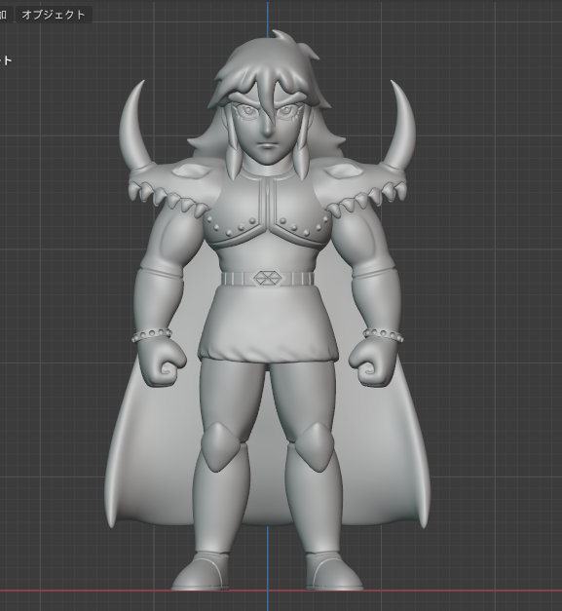Open the オブジェクト menu
Viewport: 562px width, 611px height.
click(x=54, y=15)
